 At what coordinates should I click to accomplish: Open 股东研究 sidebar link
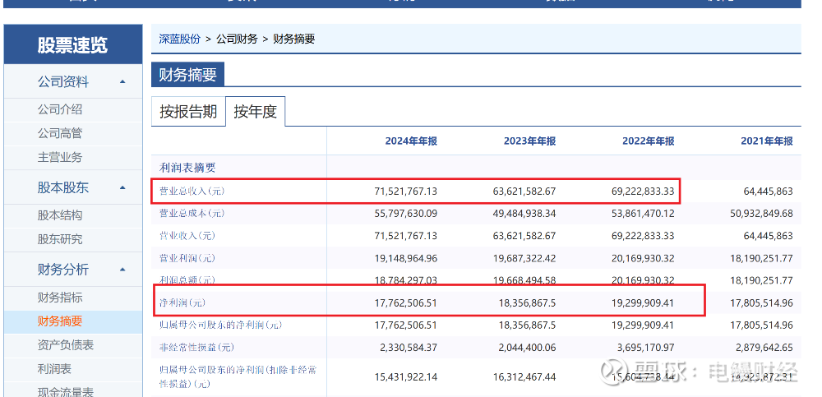tap(60, 239)
